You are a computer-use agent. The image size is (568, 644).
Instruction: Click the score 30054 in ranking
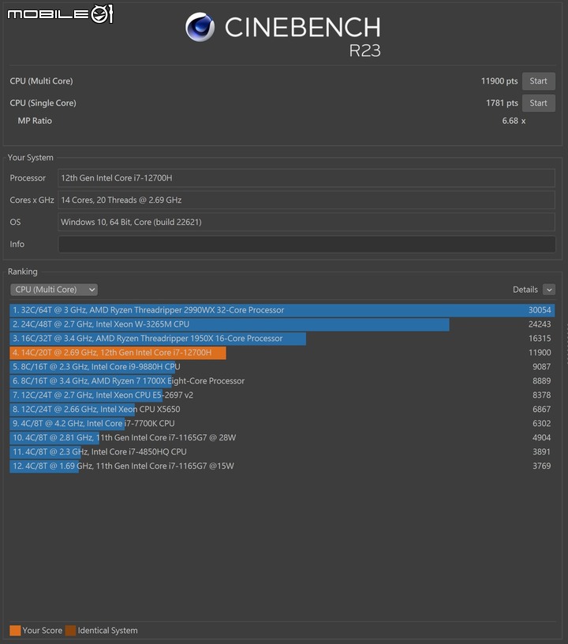[x=540, y=310]
